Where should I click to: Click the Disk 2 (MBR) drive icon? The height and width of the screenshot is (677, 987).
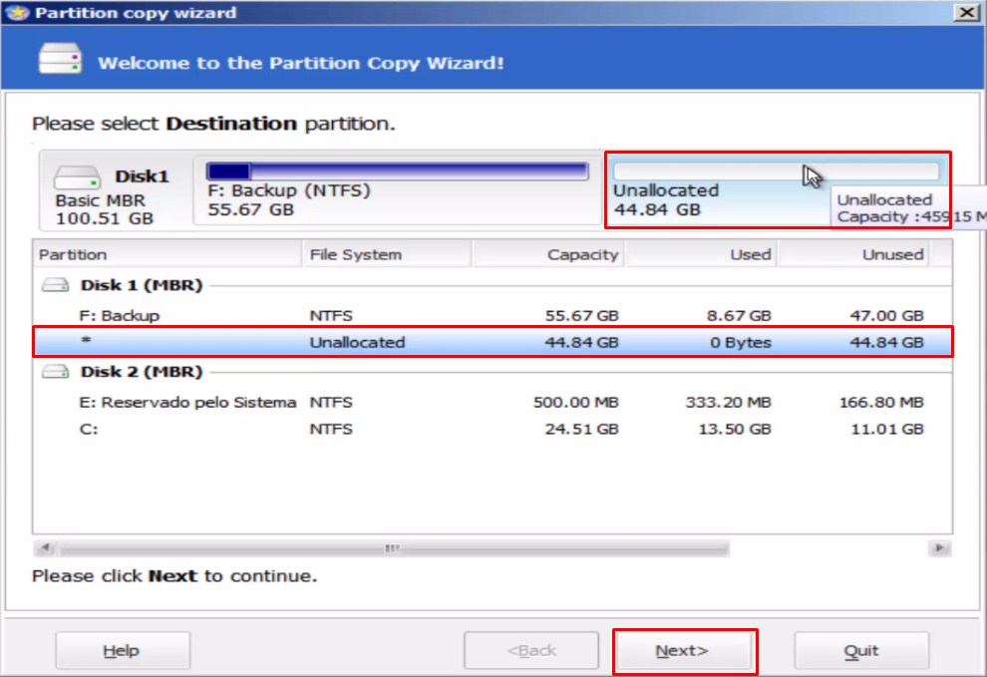56,372
